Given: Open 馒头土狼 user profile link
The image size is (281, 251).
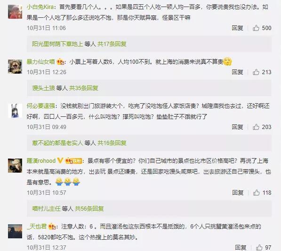Looking at the screenshot, I should pyautogui.click(x=44, y=88).
